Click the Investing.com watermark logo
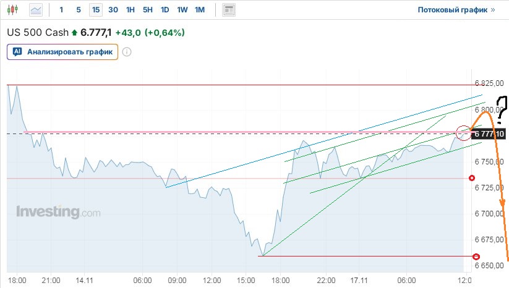Image resolution: width=509 pixels, height=288 pixels. pos(58,212)
